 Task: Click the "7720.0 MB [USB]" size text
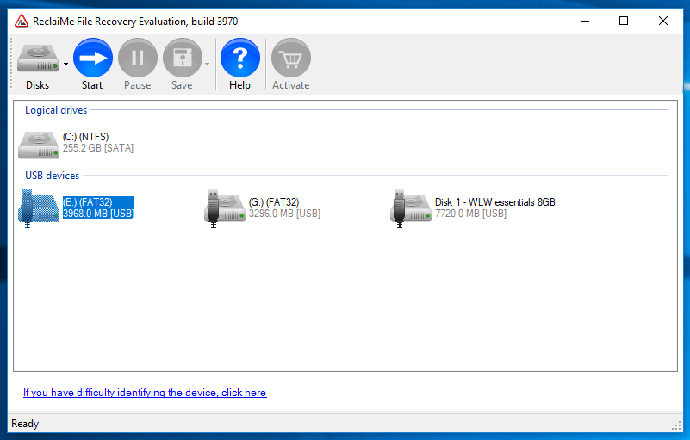pyautogui.click(x=471, y=214)
